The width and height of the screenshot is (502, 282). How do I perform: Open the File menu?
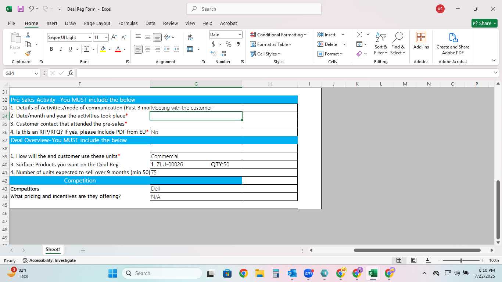pyautogui.click(x=11, y=23)
